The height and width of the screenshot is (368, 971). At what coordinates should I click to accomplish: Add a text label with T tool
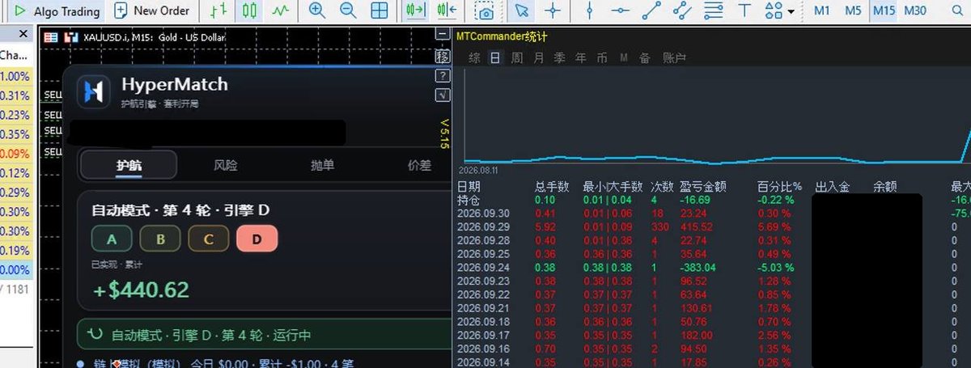(x=745, y=11)
